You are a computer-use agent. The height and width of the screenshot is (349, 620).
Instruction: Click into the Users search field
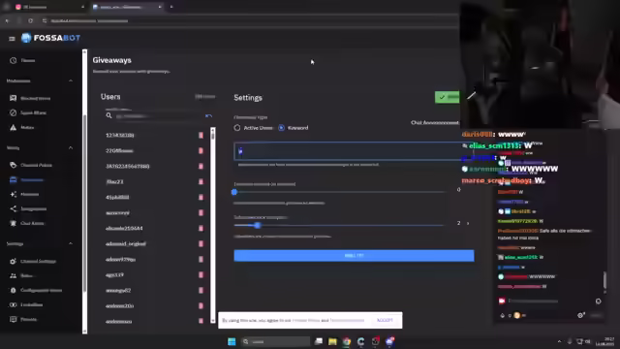coord(158,116)
